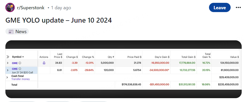Click the double-chevron expand-all icon
The height and width of the screenshot is (102, 244).
pos(8,57)
